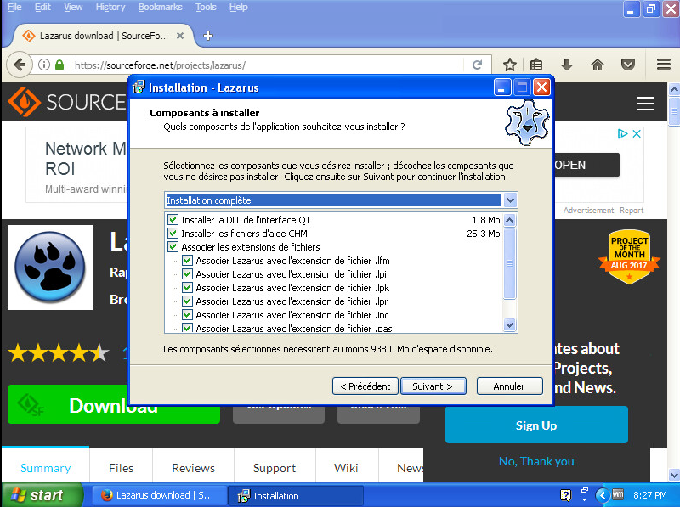Expand hidden tray icons with the arrow
The width and height of the screenshot is (680, 507).
click(x=602, y=495)
